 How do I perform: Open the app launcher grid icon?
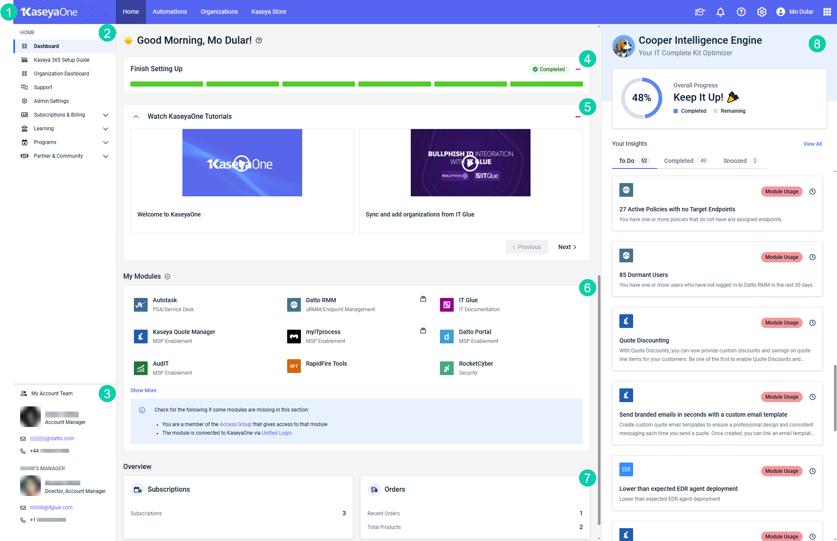pos(827,12)
